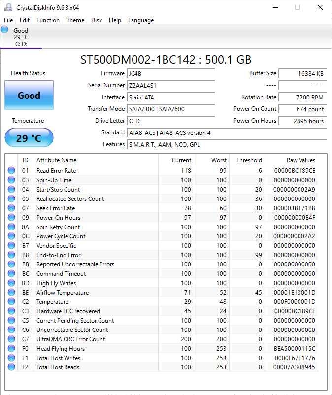Image resolution: width=332 pixels, height=395 pixels.
Task: Click the status orb for Power Cycle Count
Action: (11, 236)
